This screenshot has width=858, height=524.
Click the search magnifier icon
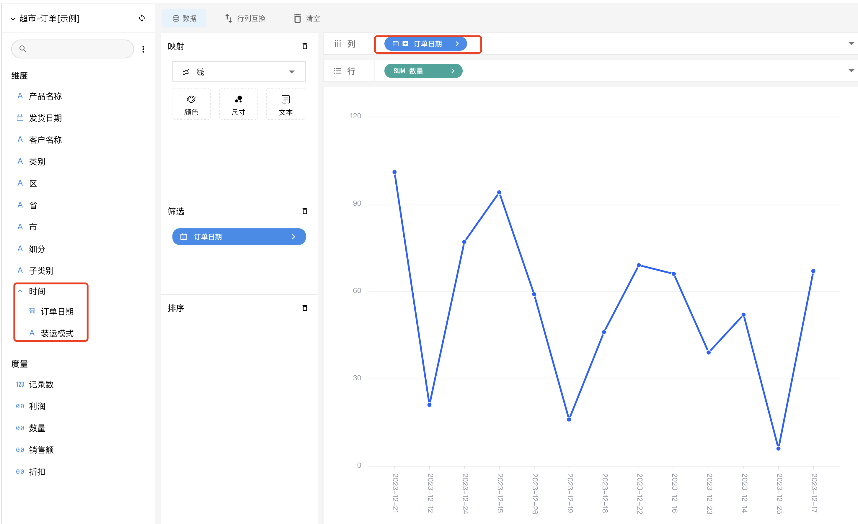coord(23,49)
